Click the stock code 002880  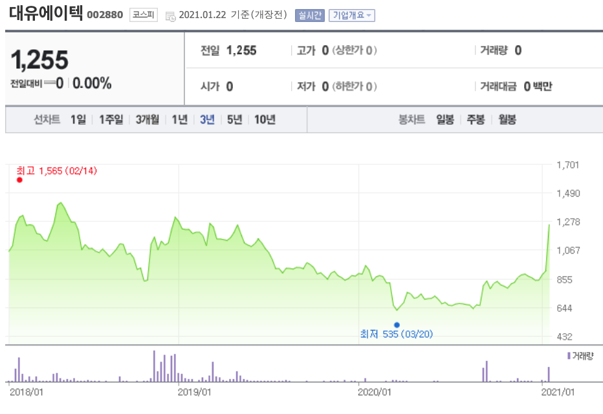point(105,15)
